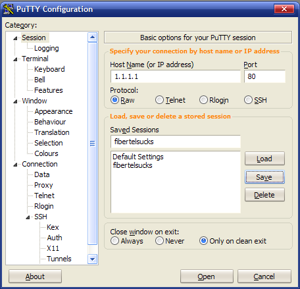Go to the Proxy category
Viewport: 300px width, 289px height.
click(43, 185)
